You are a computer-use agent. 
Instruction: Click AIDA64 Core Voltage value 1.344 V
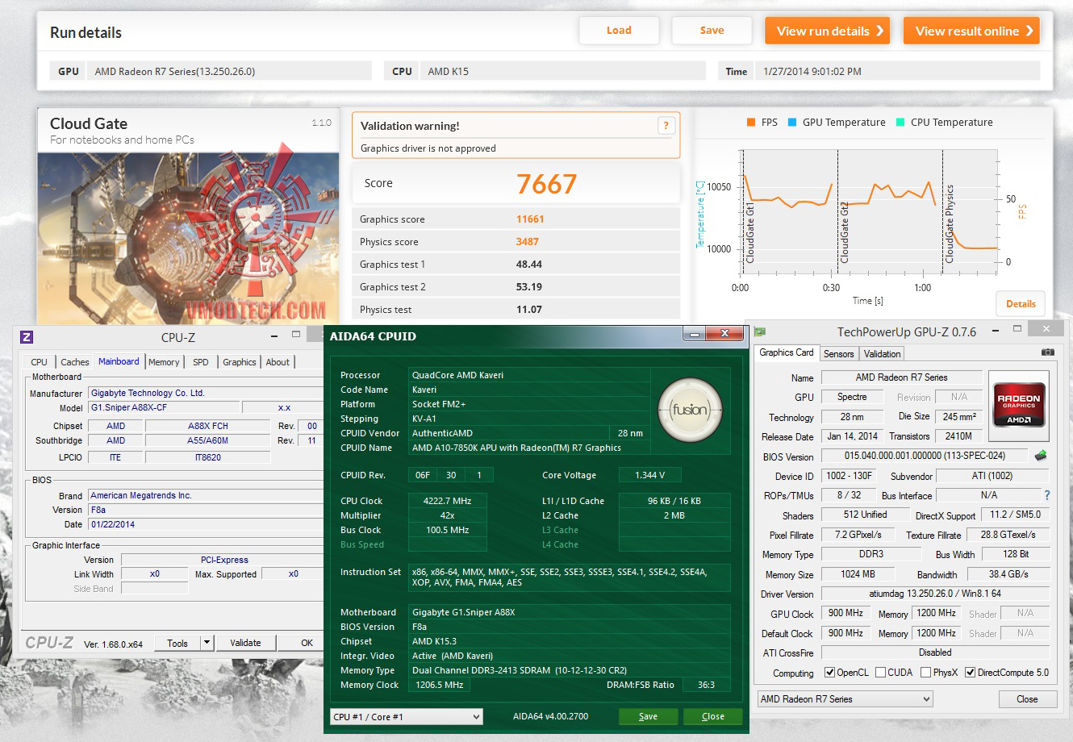tap(650, 475)
